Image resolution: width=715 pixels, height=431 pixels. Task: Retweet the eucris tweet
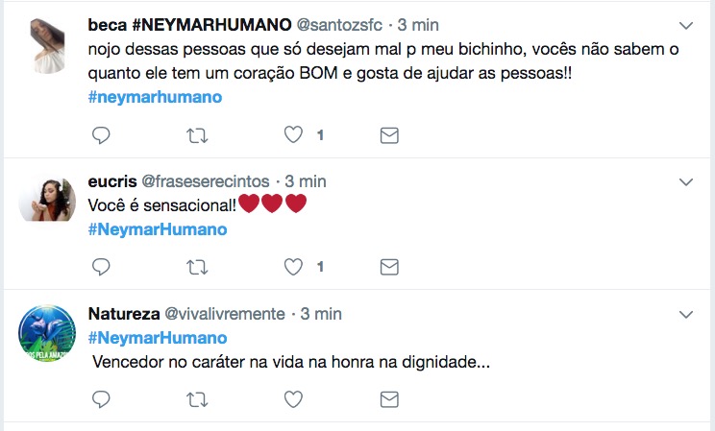(197, 266)
